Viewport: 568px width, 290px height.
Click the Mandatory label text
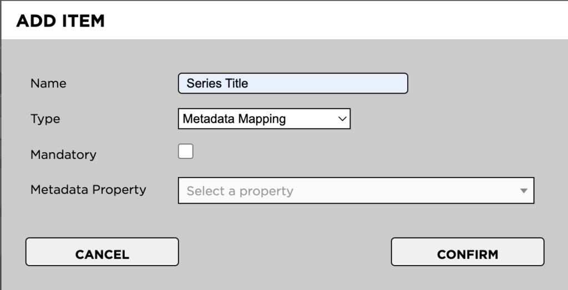(63, 154)
